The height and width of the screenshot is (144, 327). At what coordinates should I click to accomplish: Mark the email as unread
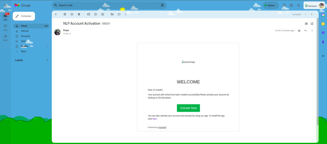point(88,14)
